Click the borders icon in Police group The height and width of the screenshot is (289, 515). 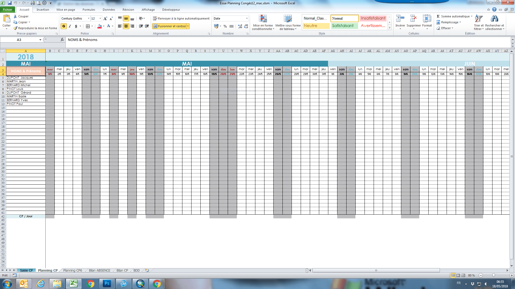88,26
